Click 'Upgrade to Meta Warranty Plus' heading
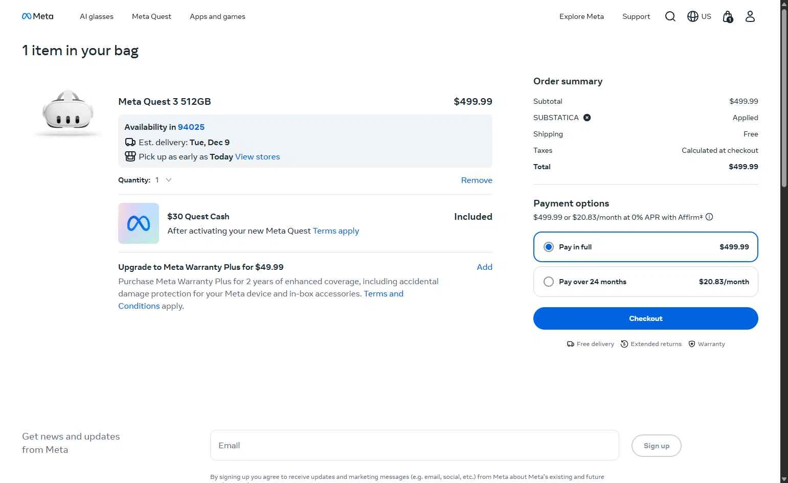 click(x=201, y=267)
